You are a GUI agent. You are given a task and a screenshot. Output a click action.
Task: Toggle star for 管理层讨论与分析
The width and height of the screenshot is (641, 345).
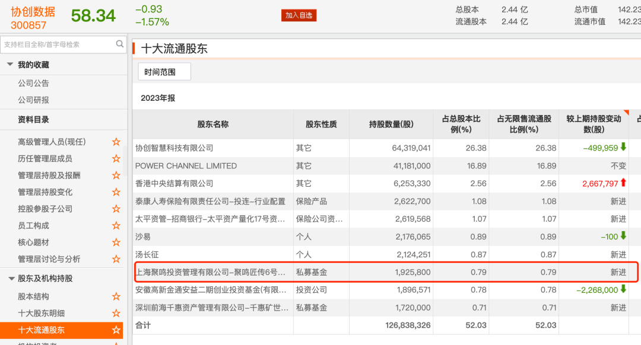(x=116, y=259)
